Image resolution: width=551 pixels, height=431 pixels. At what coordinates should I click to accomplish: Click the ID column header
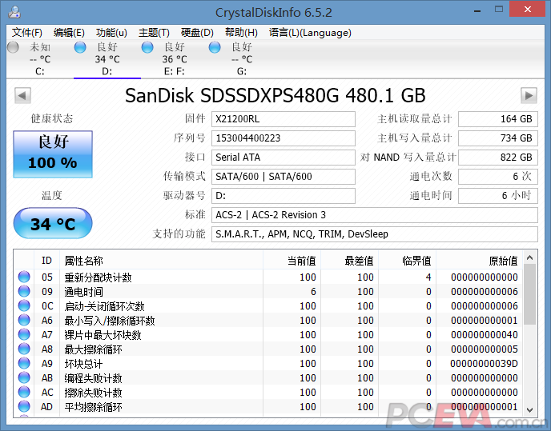46,261
